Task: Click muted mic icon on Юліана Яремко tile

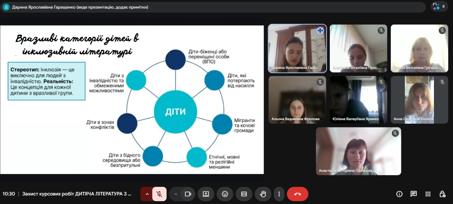Action: [x=381, y=82]
